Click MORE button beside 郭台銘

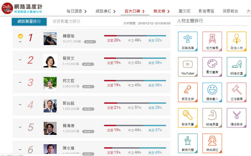coord(88,109)
